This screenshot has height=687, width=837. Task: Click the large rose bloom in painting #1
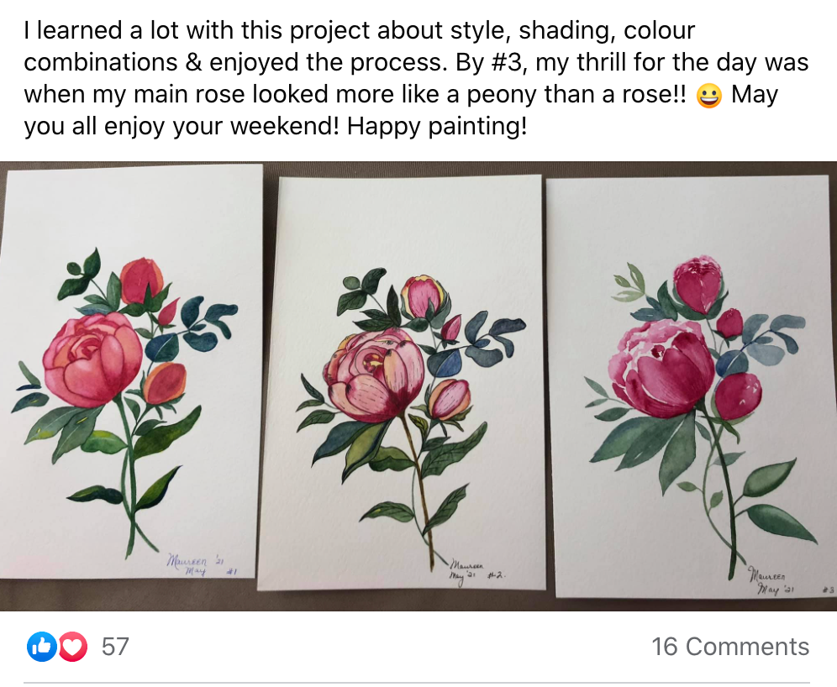(x=93, y=359)
